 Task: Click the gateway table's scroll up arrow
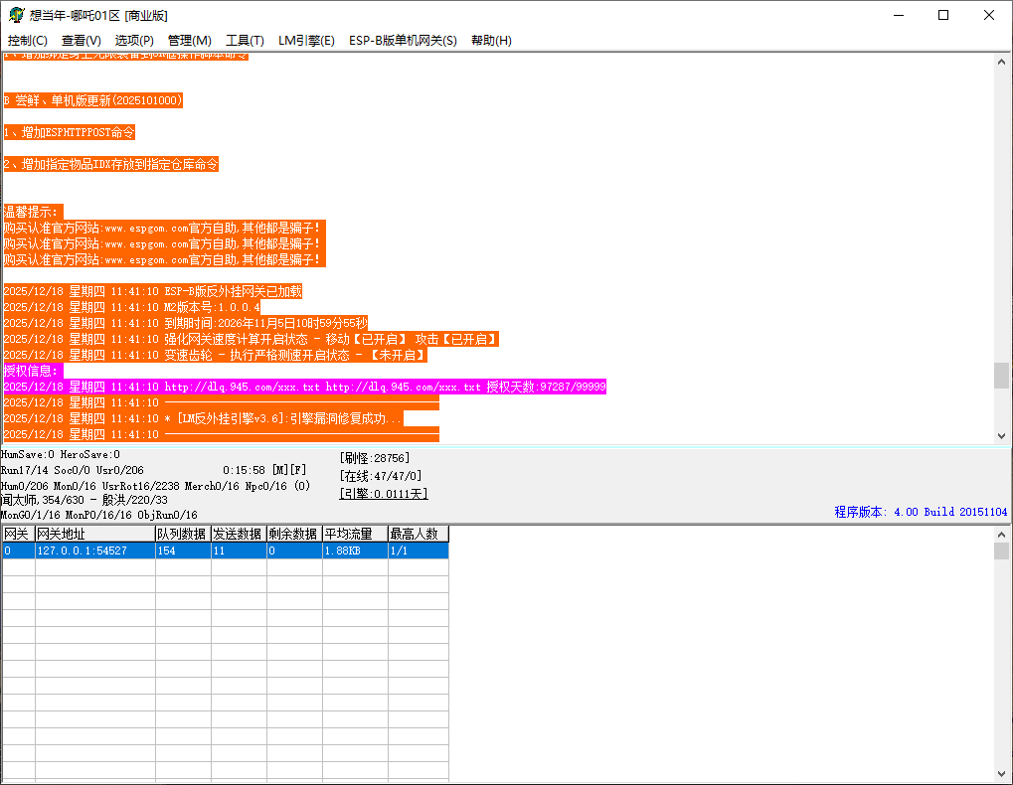click(x=1001, y=535)
